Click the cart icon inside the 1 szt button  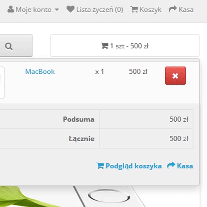pyautogui.click(x=104, y=46)
